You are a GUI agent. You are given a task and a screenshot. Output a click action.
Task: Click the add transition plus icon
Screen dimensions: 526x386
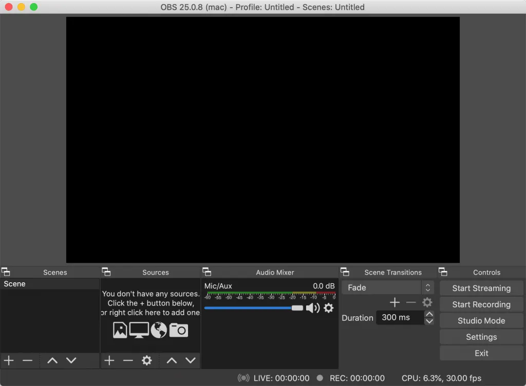(394, 302)
